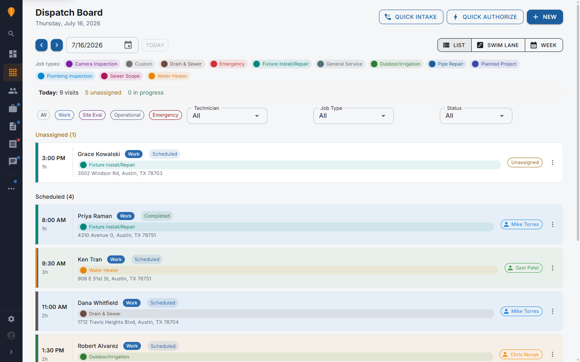Image resolution: width=580 pixels, height=362 pixels.
Task: Open actions menu for Robert Alvarez visit
Action: (553, 354)
